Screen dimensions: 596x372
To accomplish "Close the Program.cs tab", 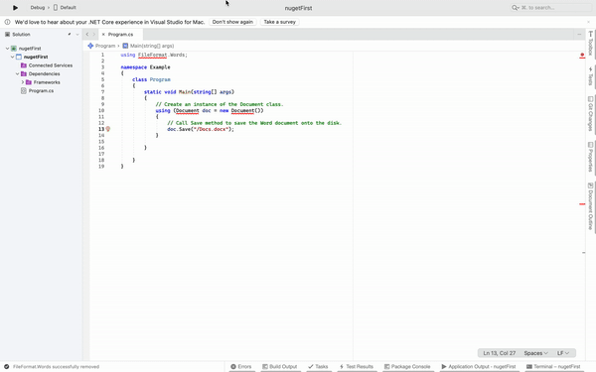I will click(103, 34).
